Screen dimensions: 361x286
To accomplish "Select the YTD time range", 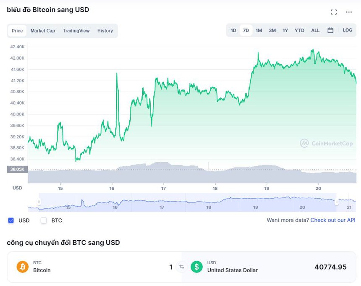I will pyautogui.click(x=299, y=30).
